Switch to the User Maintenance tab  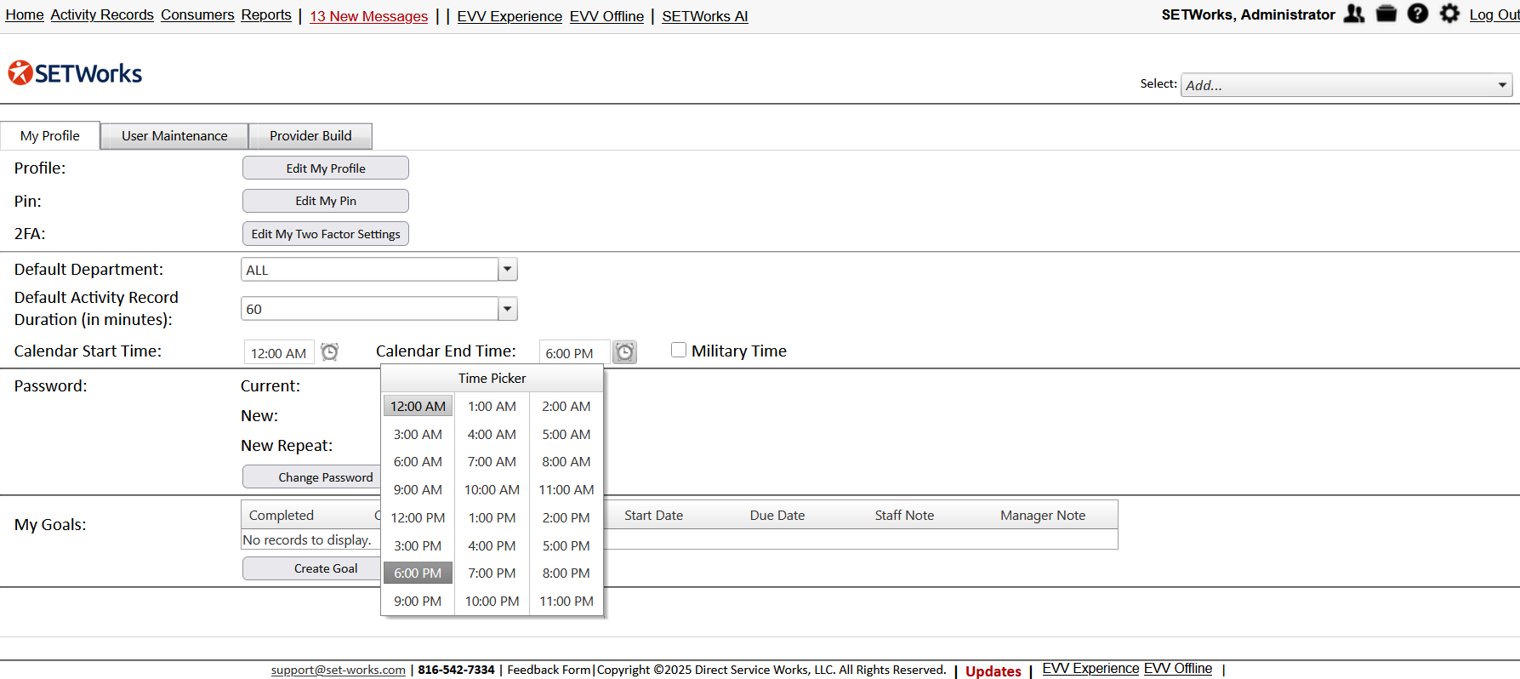[174, 135]
